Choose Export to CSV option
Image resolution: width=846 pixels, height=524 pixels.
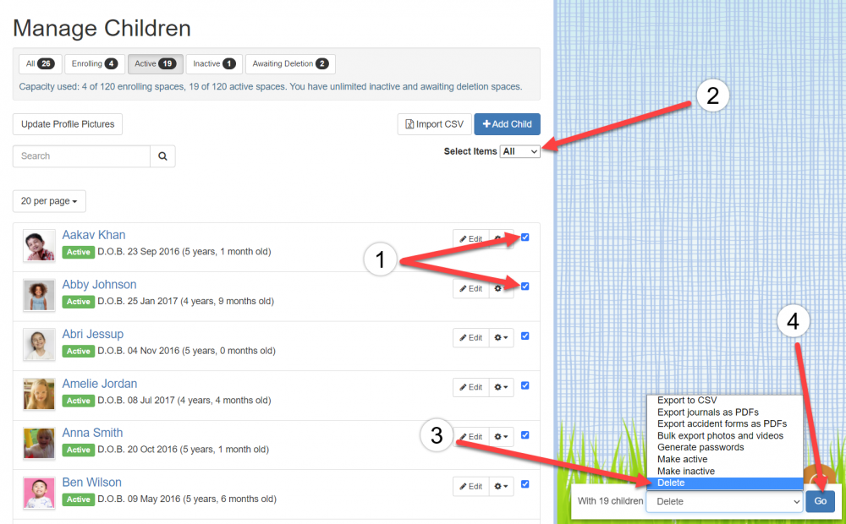tap(725, 400)
